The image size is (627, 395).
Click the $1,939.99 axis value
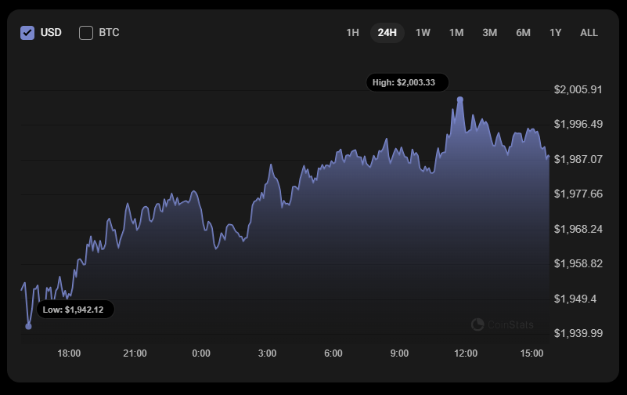click(578, 333)
